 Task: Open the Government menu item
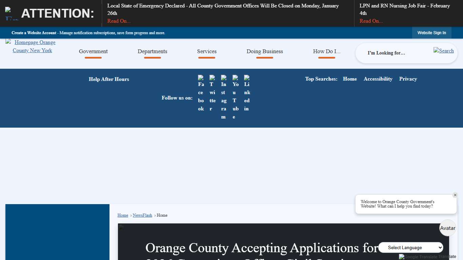click(x=93, y=51)
